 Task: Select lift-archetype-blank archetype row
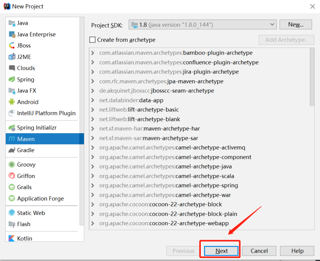[x=199, y=119]
